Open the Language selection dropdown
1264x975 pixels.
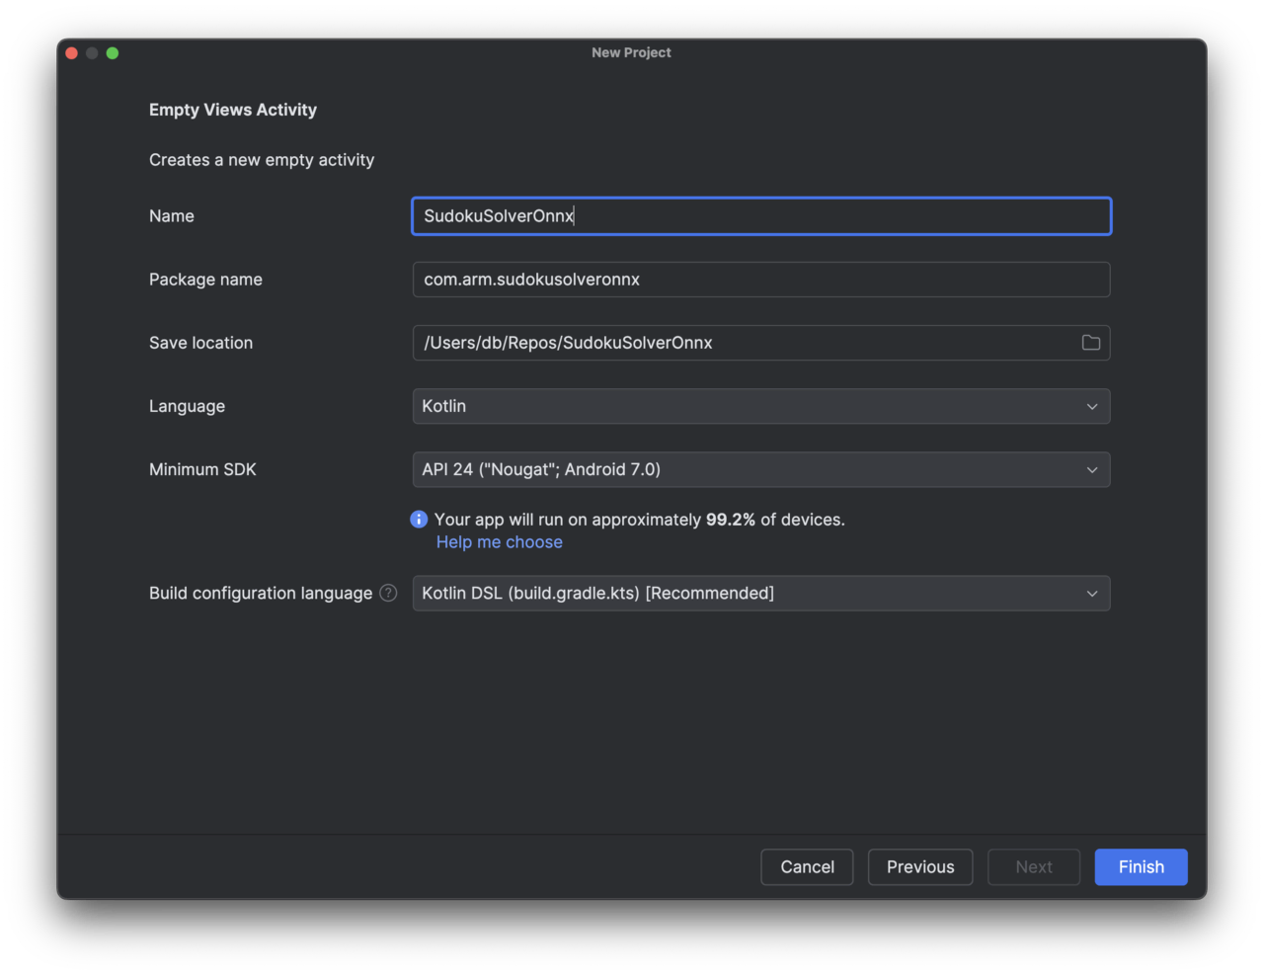point(760,406)
